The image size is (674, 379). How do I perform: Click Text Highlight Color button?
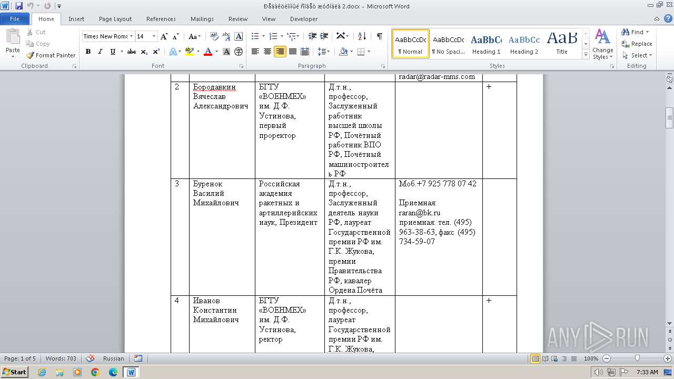[190, 52]
